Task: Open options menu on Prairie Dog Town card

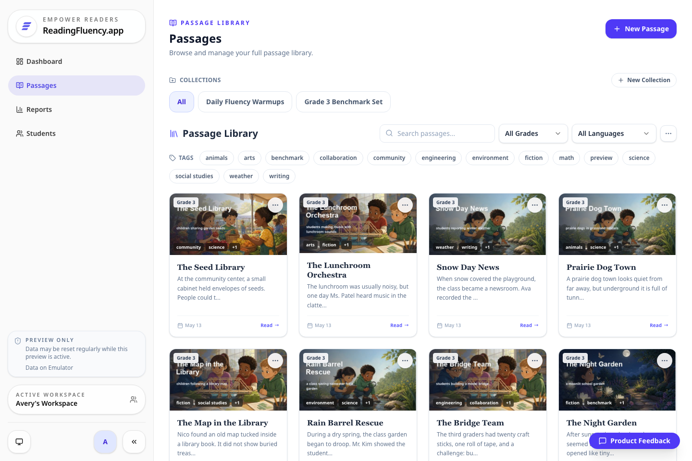Action: click(x=665, y=205)
